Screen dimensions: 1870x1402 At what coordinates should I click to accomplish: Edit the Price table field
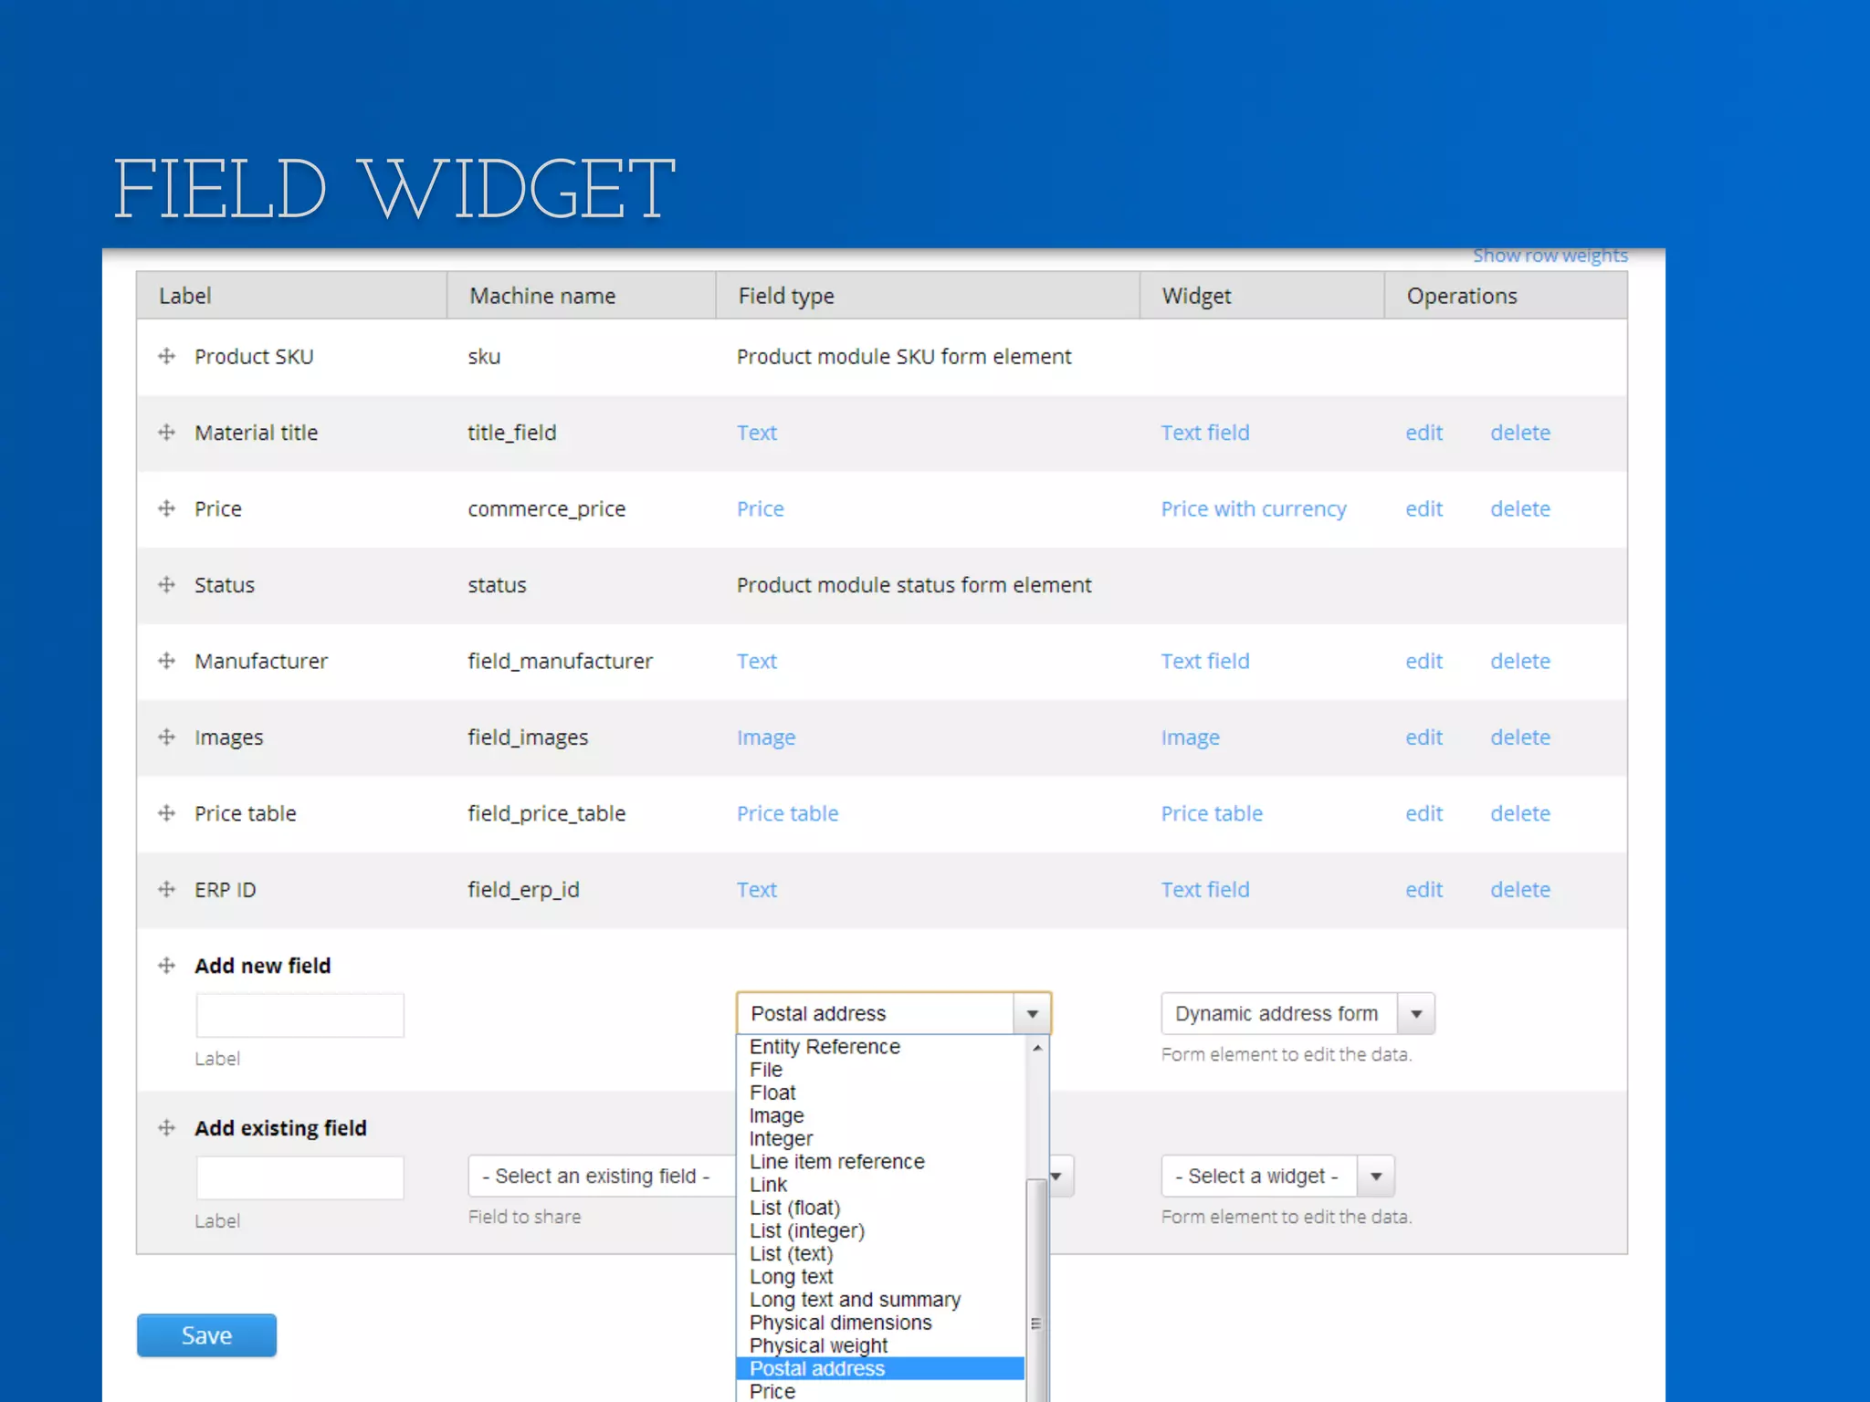[x=1424, y=813]
